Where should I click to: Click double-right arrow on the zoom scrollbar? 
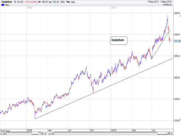(42, 133)
